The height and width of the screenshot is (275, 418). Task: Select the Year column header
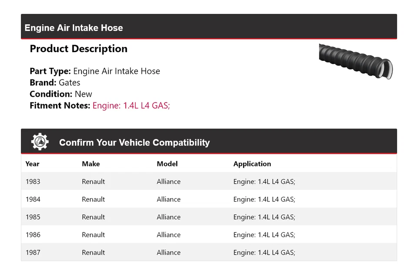click(x=32, y=164)
